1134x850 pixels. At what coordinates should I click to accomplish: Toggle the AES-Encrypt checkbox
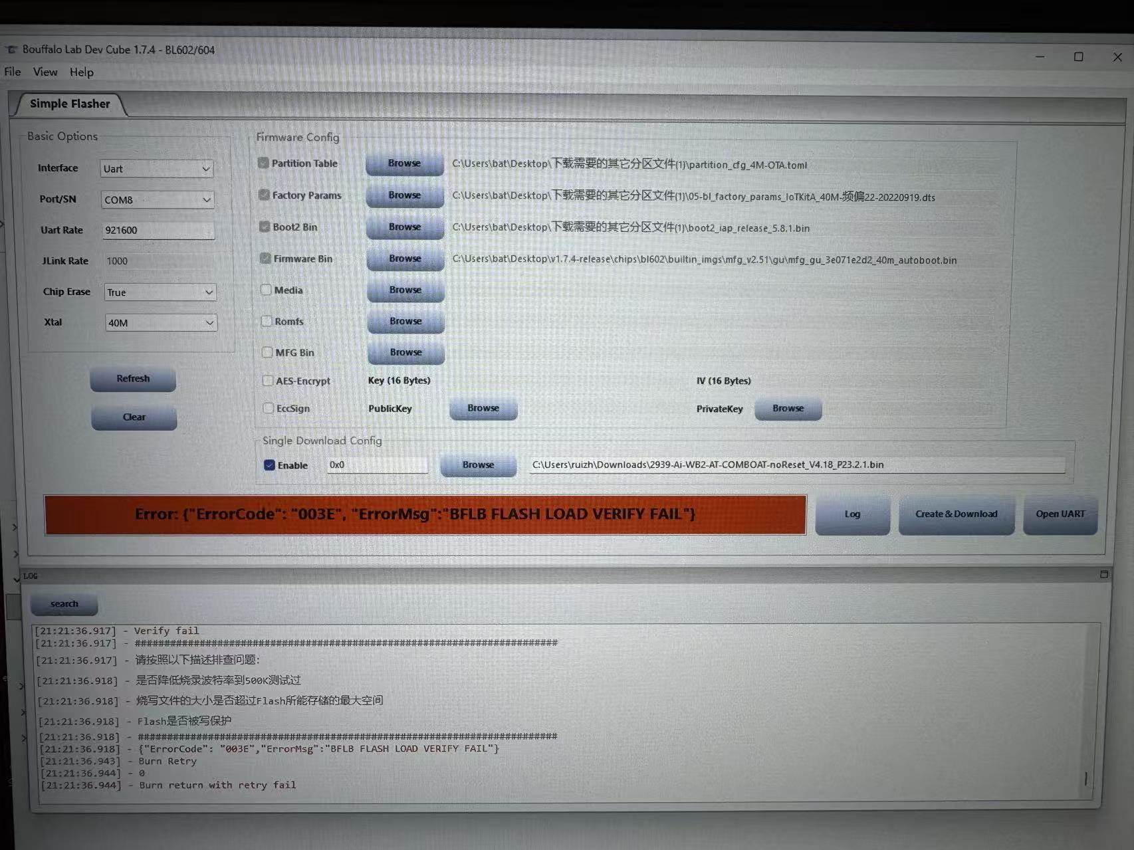point(268,381)
